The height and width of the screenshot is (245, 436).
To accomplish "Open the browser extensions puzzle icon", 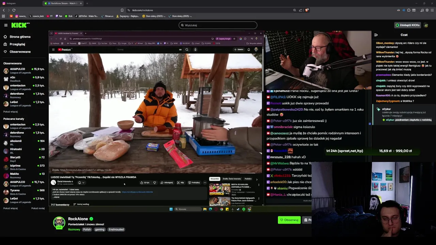I will (409, 10).
